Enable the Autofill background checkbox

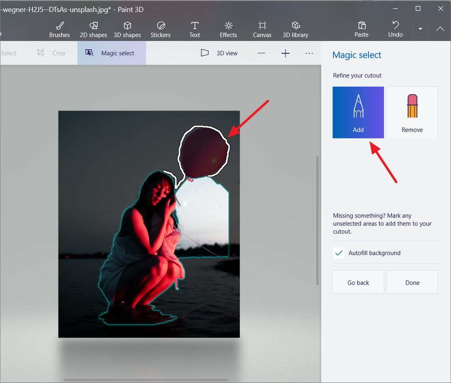click(x=339, y=253)
